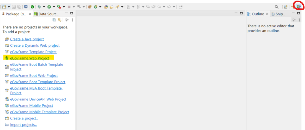The image size is (305, 130).
Task: Click the New Java Class icon
Action: pyautogui.click(x=95, y=7)
